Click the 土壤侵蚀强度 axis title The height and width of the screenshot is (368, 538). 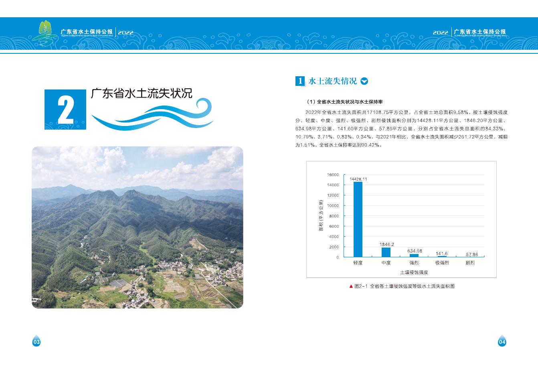click(x=414, y=272)
